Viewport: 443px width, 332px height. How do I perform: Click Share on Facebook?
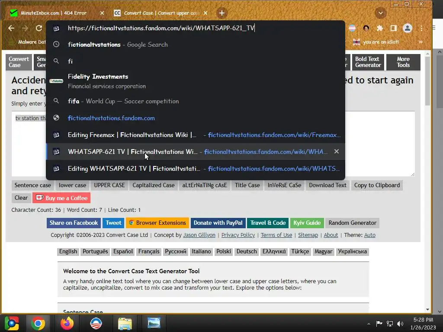point(74,223)
